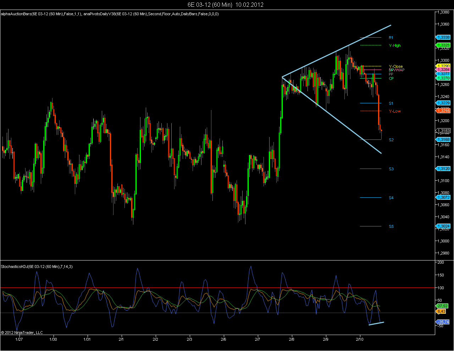454x351 pixels.
Task: Select the blue 1,3168 price marker
Action: coord(443,139)
